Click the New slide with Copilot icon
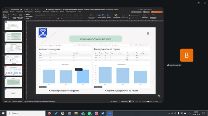208x116 pixels. [x=20, y=15]
